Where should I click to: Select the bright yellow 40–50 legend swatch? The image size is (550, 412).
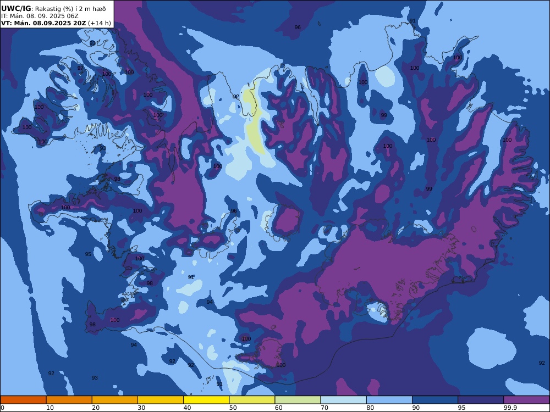point(206,400)
